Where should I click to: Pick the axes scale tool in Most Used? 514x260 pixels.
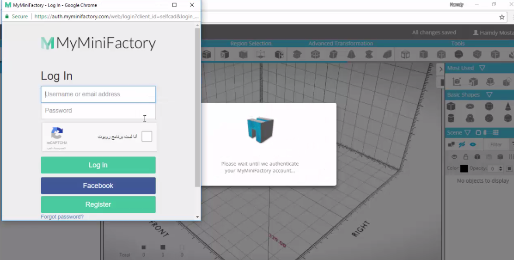pos(457,82)
